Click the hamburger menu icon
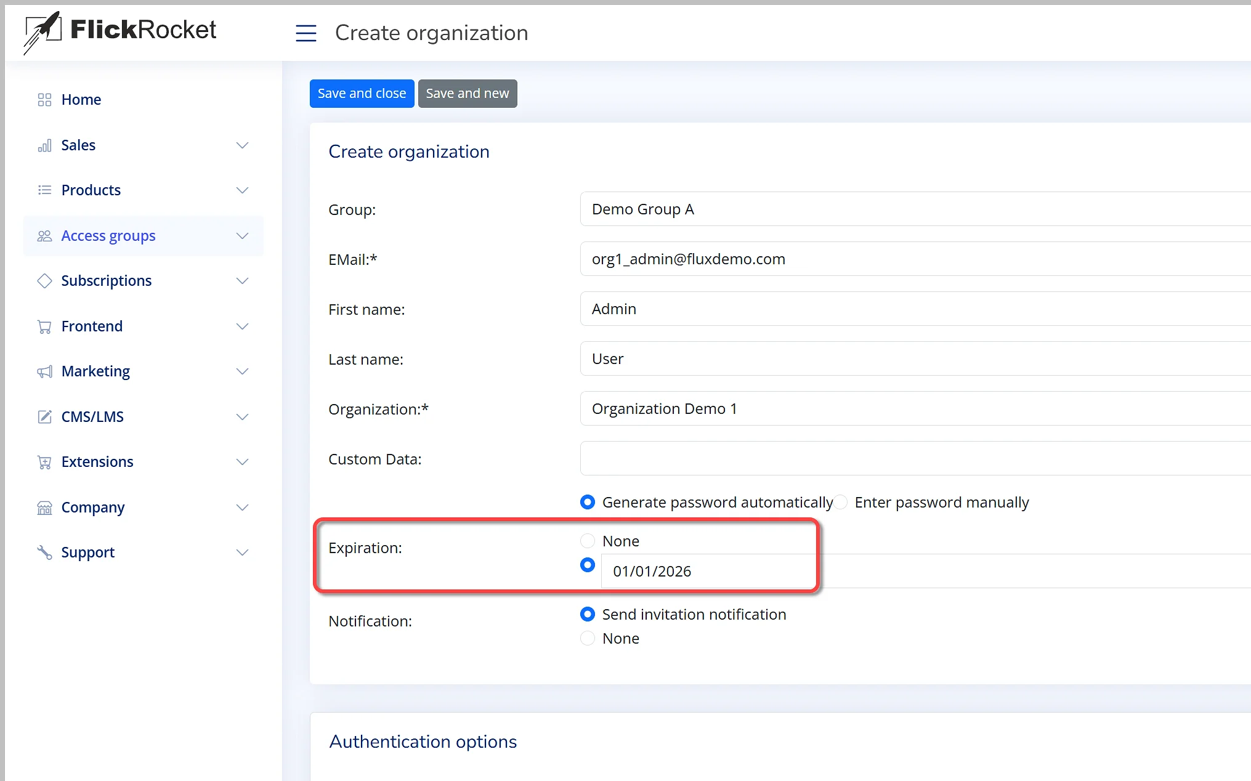This screenshot has width=1251, height=781. [306, 33]
